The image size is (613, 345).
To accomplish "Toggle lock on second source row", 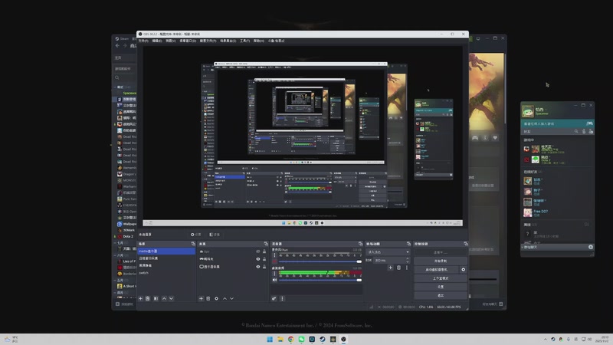I will 264,259.
